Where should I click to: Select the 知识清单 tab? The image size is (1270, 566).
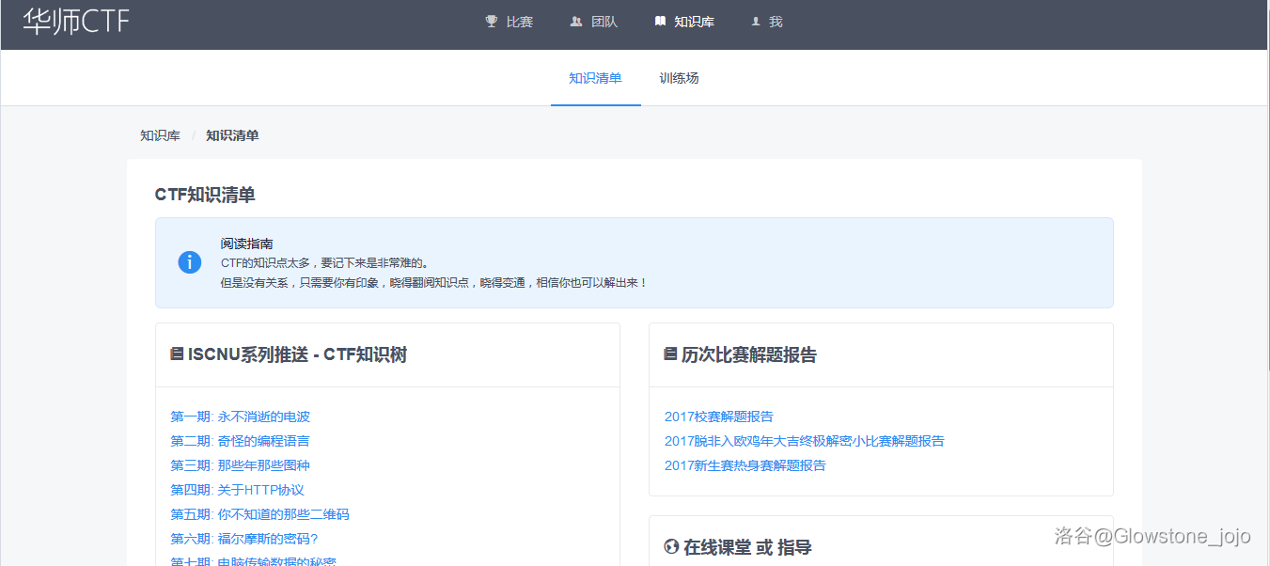pos(595,80)
